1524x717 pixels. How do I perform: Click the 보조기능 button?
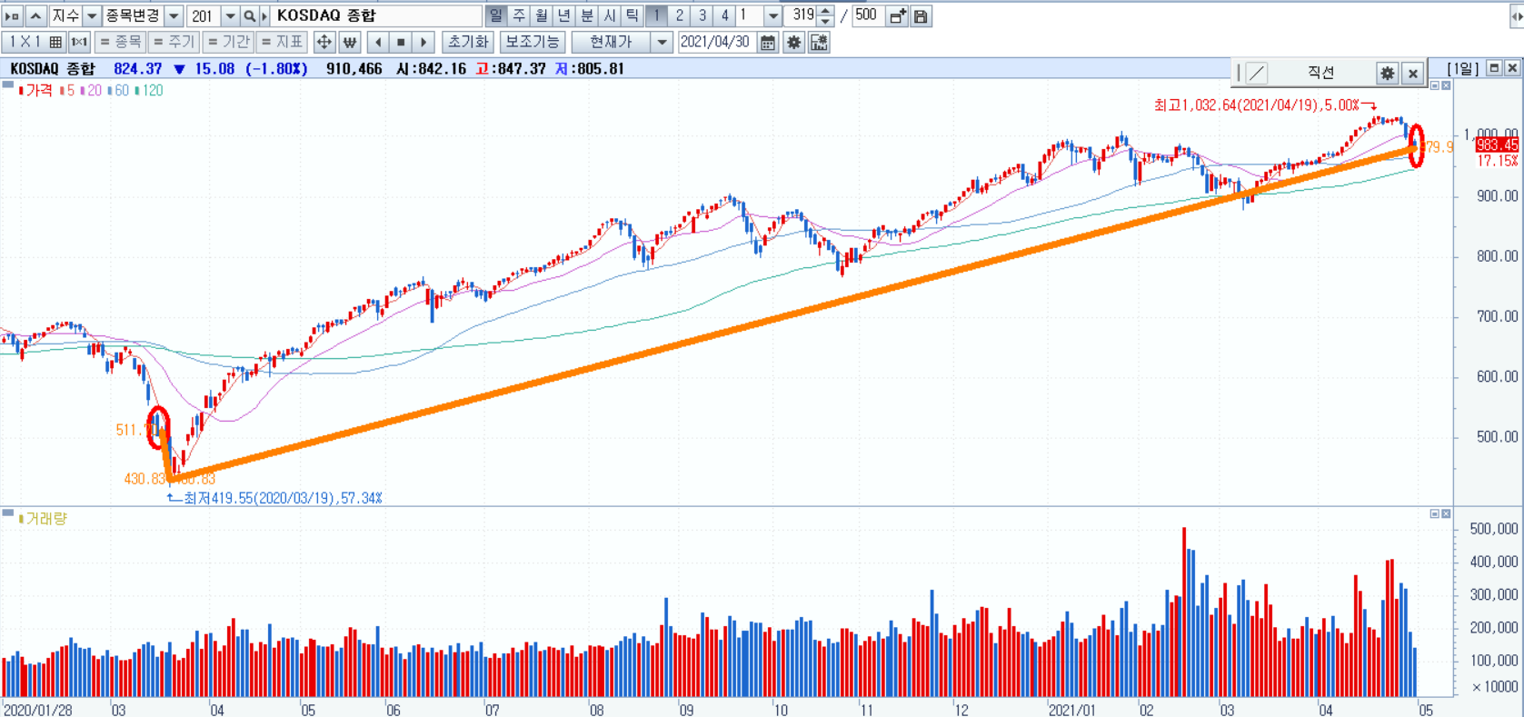[x=533, y=42]
